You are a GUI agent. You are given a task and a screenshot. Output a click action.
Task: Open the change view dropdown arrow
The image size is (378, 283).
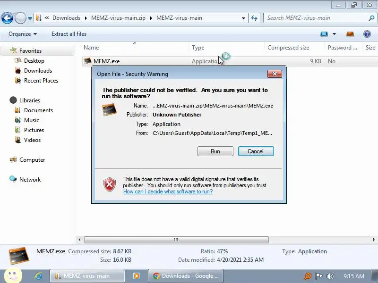335,34
